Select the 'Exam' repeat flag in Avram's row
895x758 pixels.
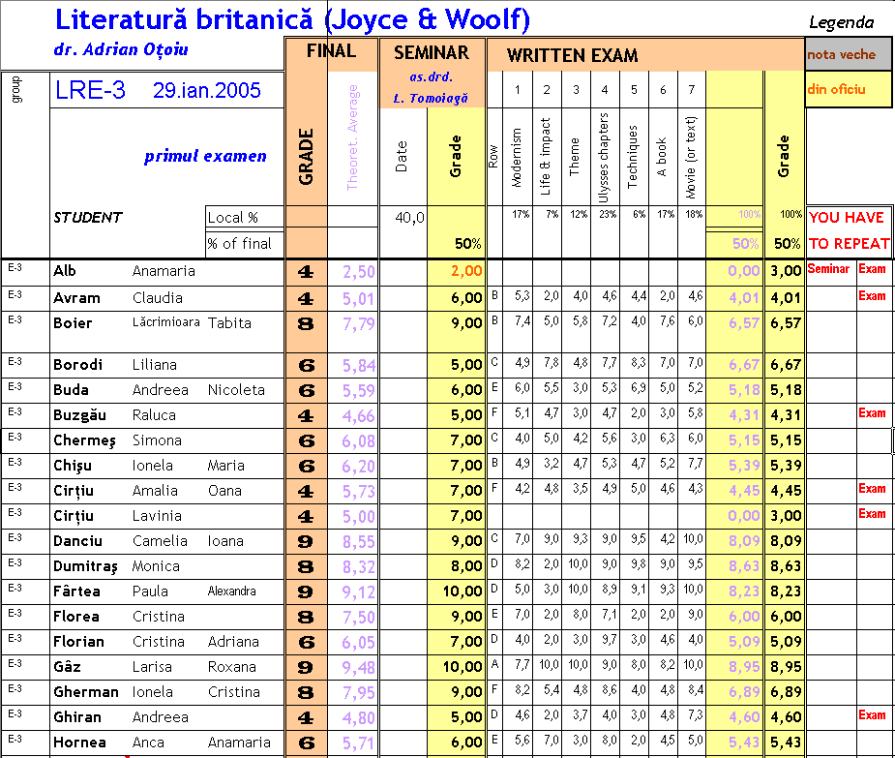point(872,296)
